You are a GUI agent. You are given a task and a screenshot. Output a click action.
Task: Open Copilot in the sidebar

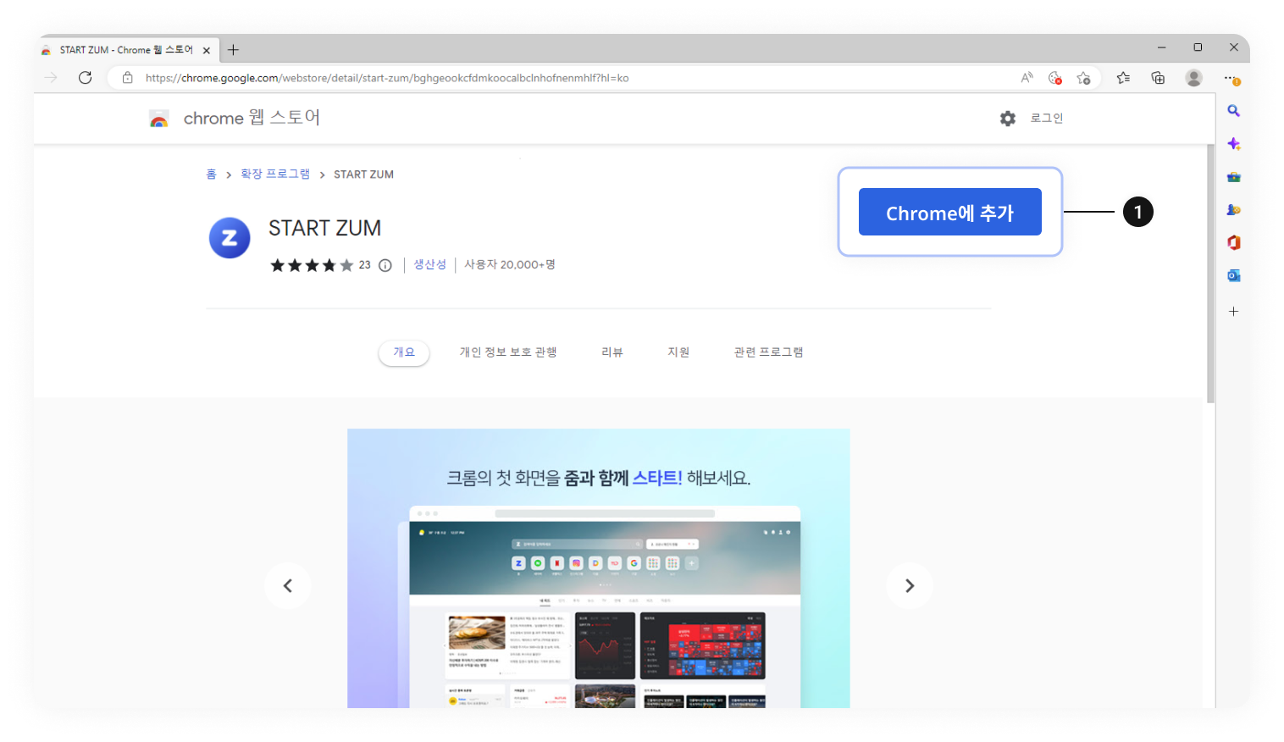(x=1233, y=143)
